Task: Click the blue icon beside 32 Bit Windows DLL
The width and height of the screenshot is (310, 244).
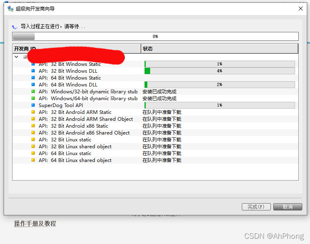Action: click(33, 71)
